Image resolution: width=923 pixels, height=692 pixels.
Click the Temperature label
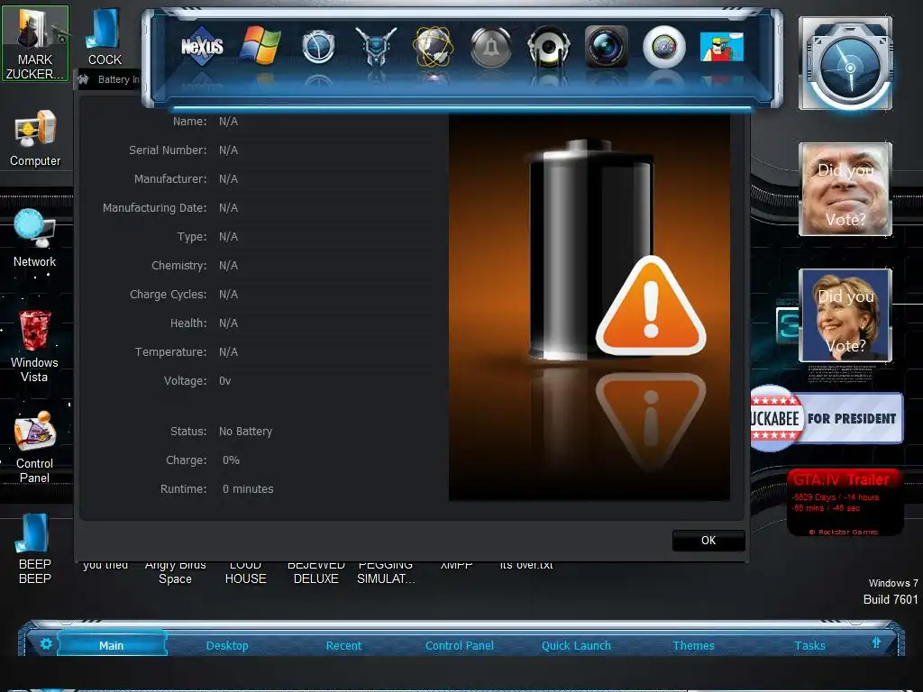pos(170,352)
